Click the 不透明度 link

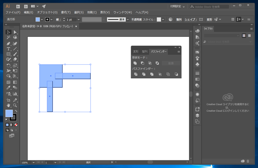137,19
